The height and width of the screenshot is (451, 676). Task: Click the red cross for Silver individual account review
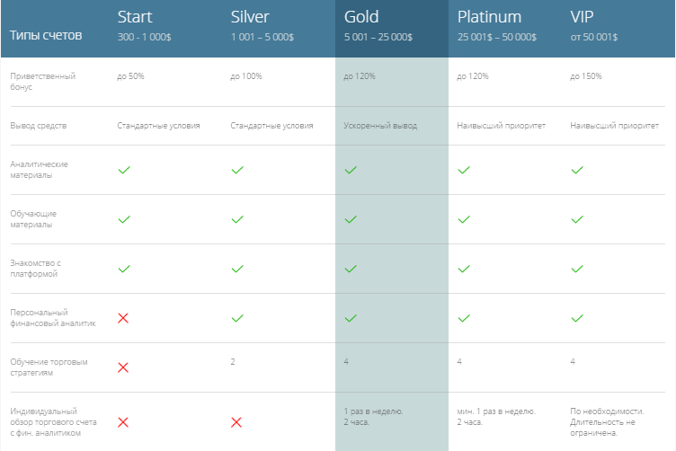point(236,422)
